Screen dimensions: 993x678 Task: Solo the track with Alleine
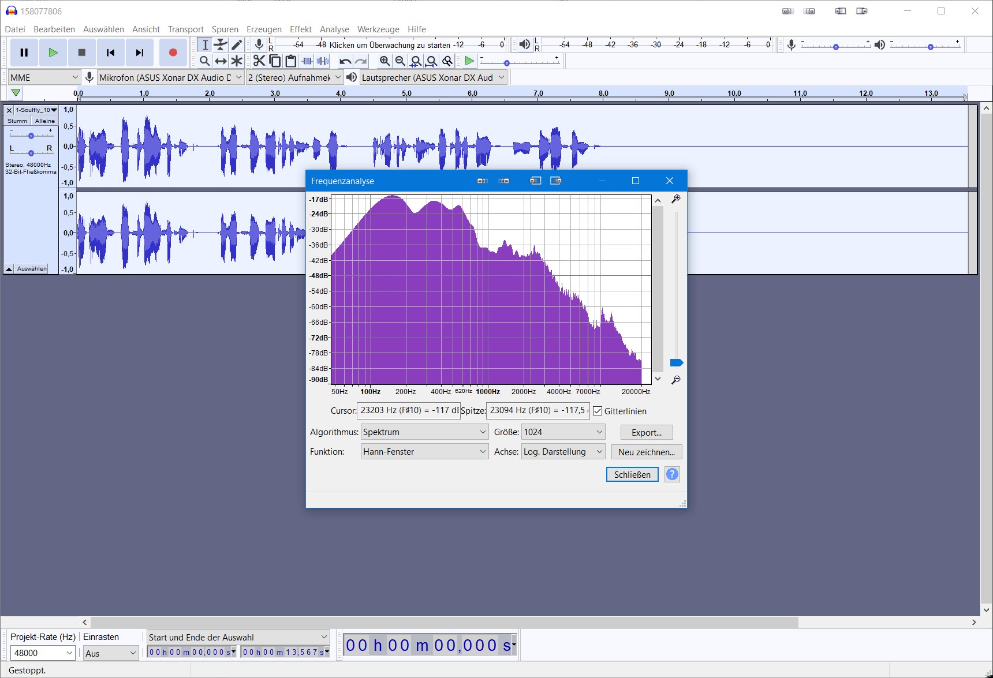click(44, 121)
